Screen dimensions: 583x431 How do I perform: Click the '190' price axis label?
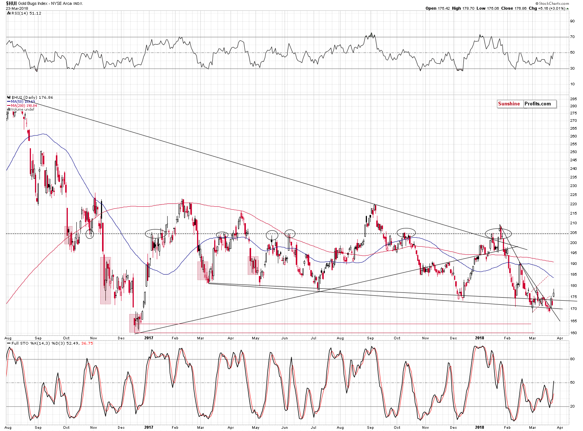[x=573, y=264]
